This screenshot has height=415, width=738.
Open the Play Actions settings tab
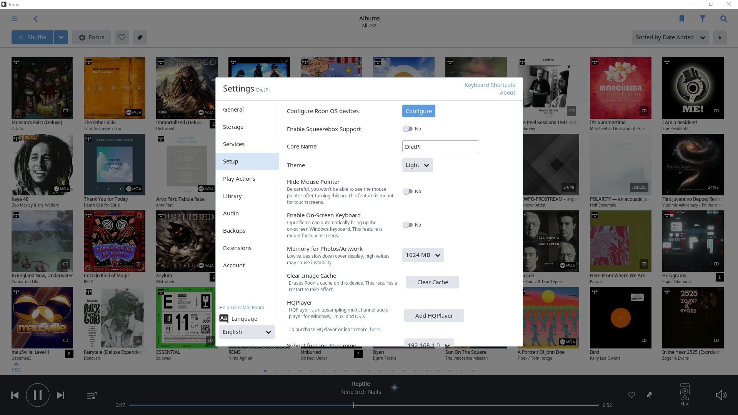[x=247, y=179]
